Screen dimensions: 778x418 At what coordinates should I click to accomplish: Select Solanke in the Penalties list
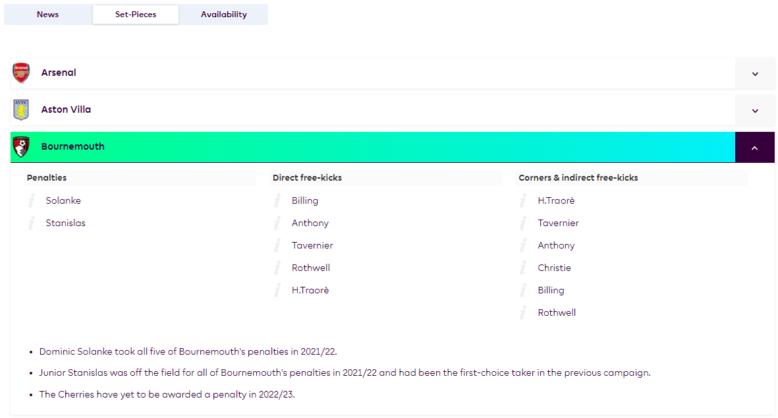[x=63, y=200]
